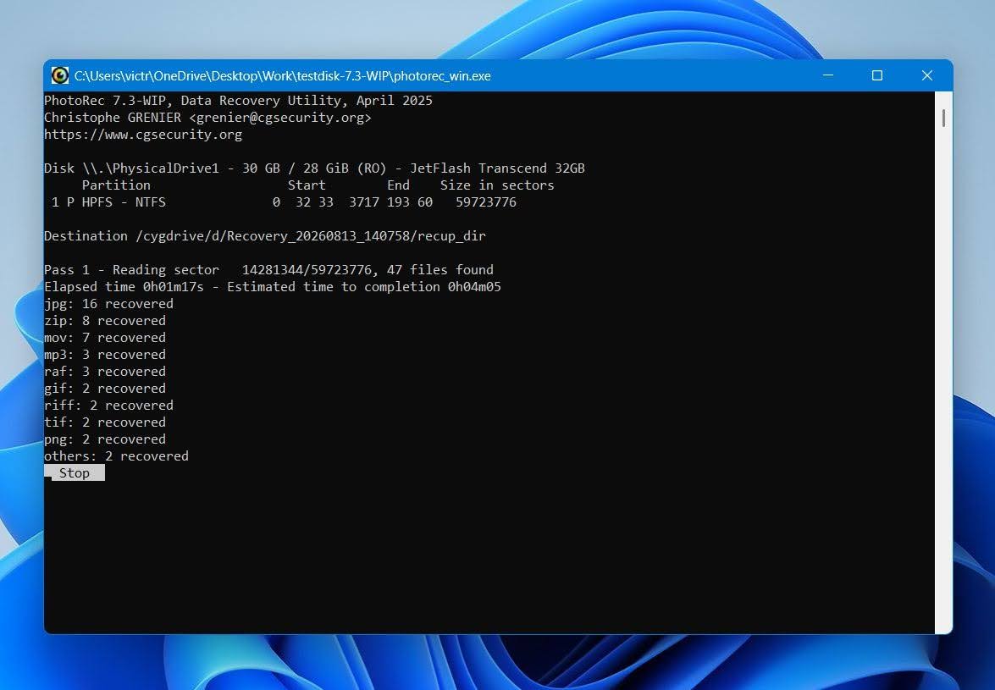Click the Stop button in PhotoRec
The height and width of the screenshot is (690, 995).
(75, 473)
